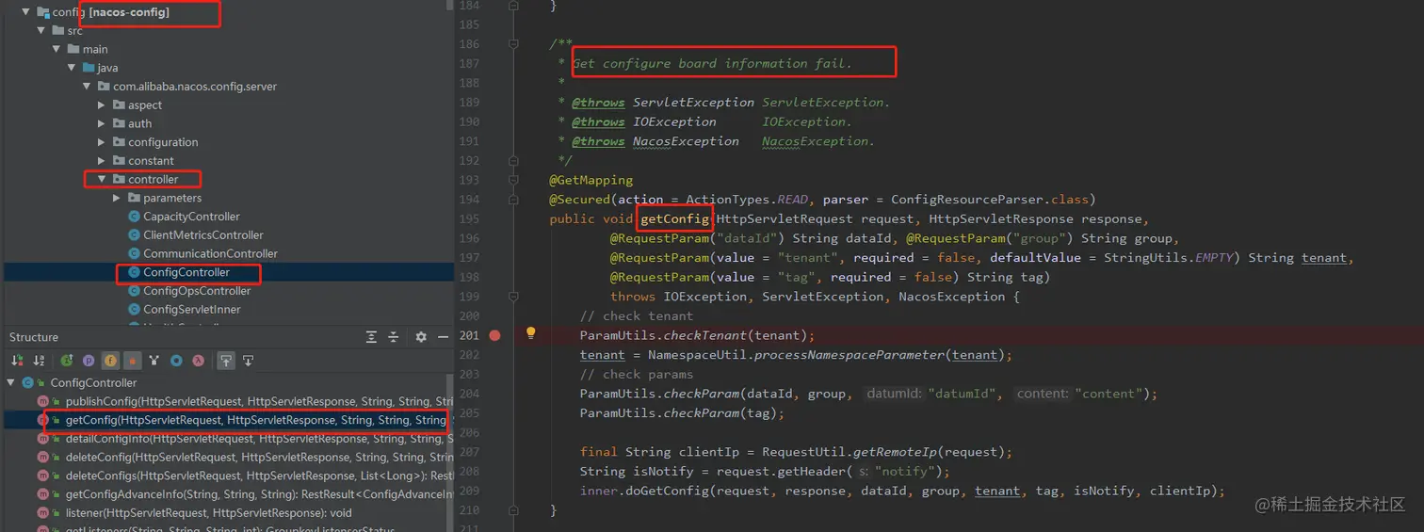Screen dimensions: 1424x532
Task: Expand the constant package
Action: (102, 161)
